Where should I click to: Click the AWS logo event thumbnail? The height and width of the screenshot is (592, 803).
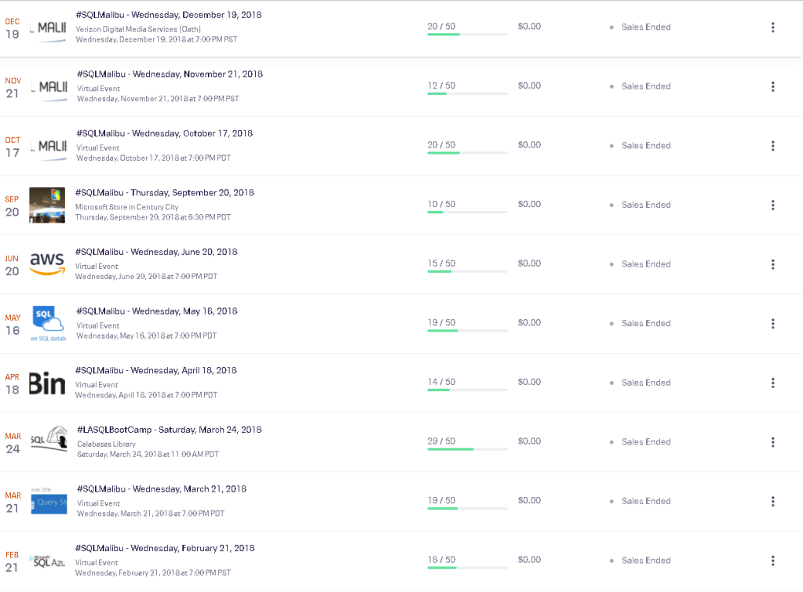coord(47,264)
